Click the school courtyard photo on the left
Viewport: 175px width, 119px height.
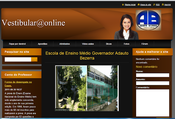point(71,88)
